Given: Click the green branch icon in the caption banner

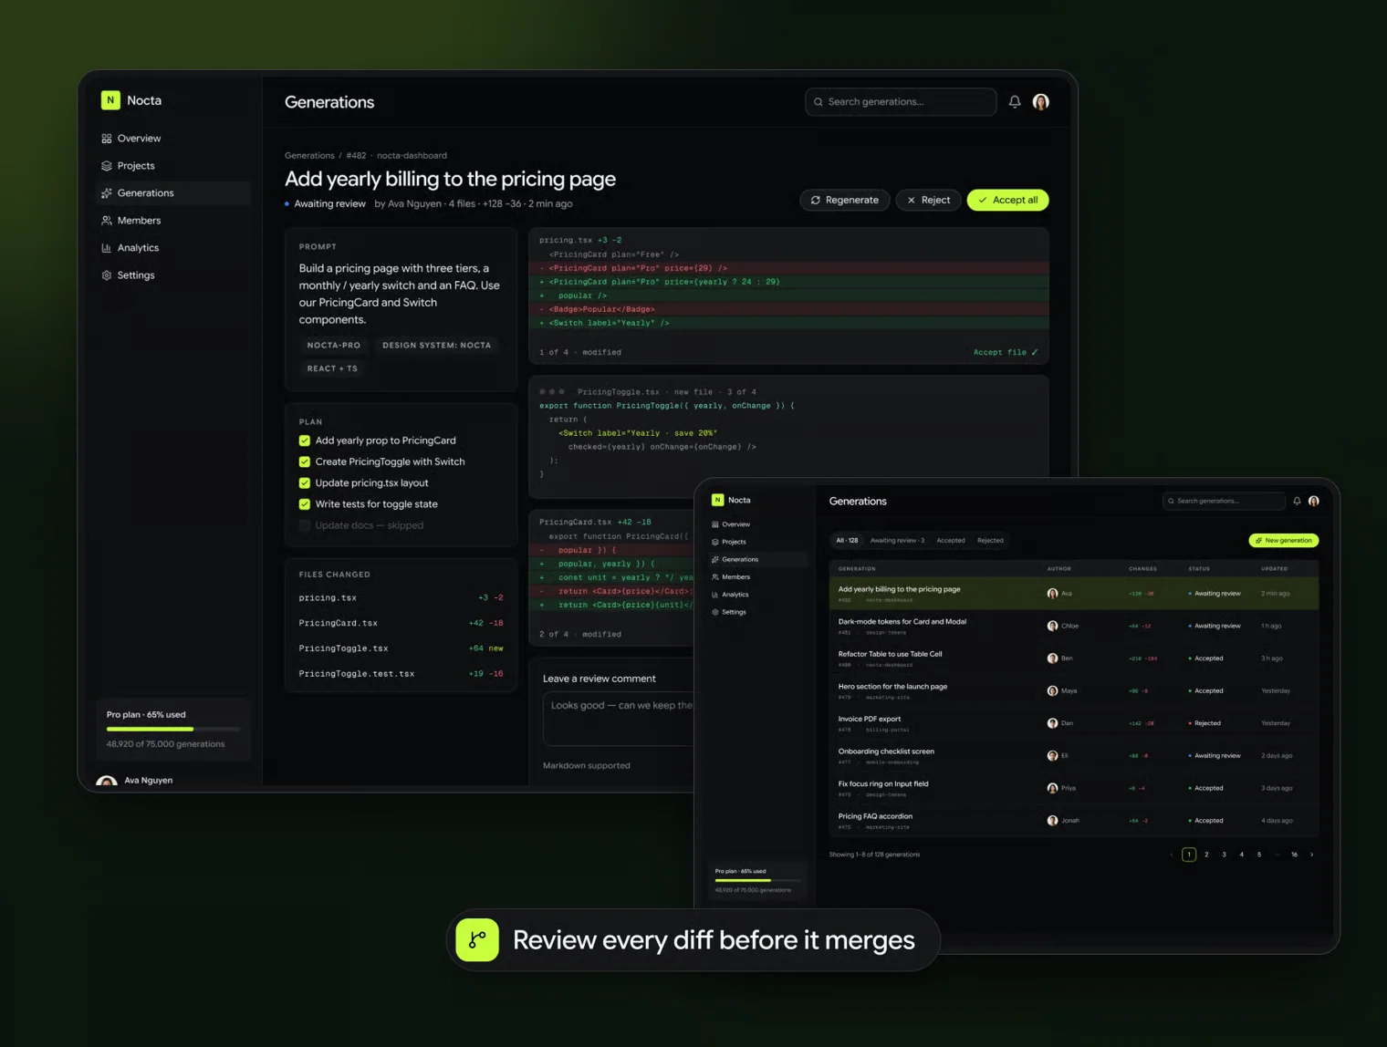Looking at the screenshot, I should point(477,939).
